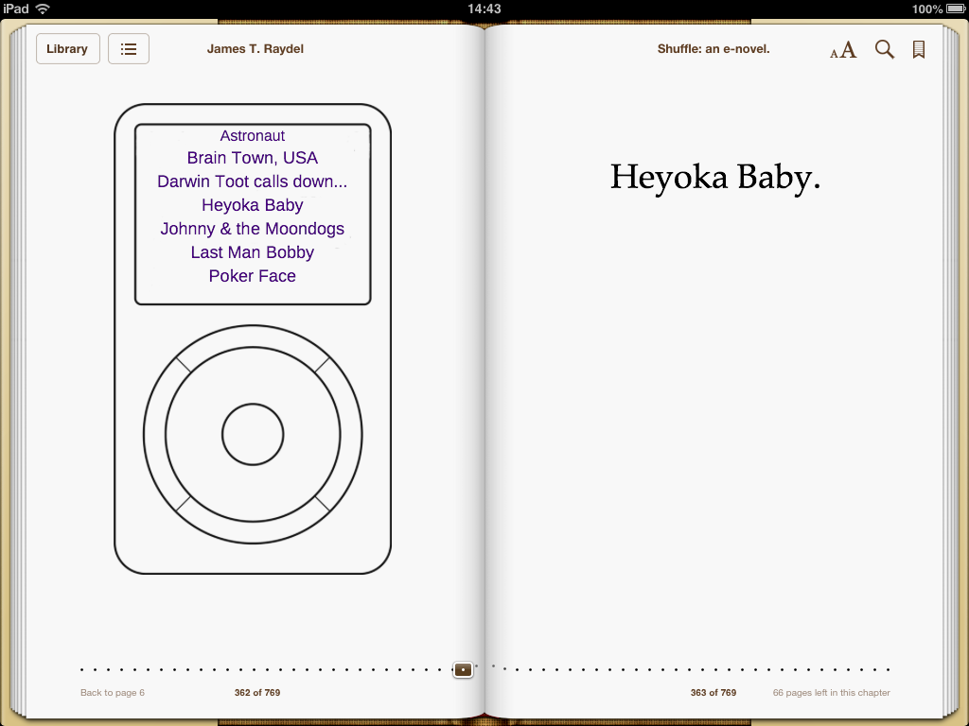Tap the 362 of 769 page number
The image size is (969, 726).
257,693
